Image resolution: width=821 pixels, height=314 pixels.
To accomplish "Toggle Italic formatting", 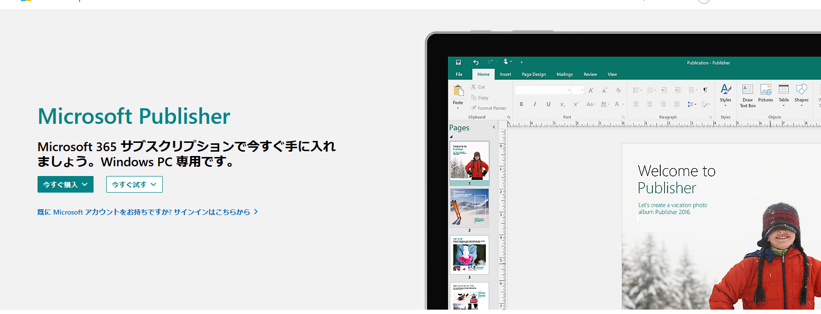I will (x=535, y=104).
